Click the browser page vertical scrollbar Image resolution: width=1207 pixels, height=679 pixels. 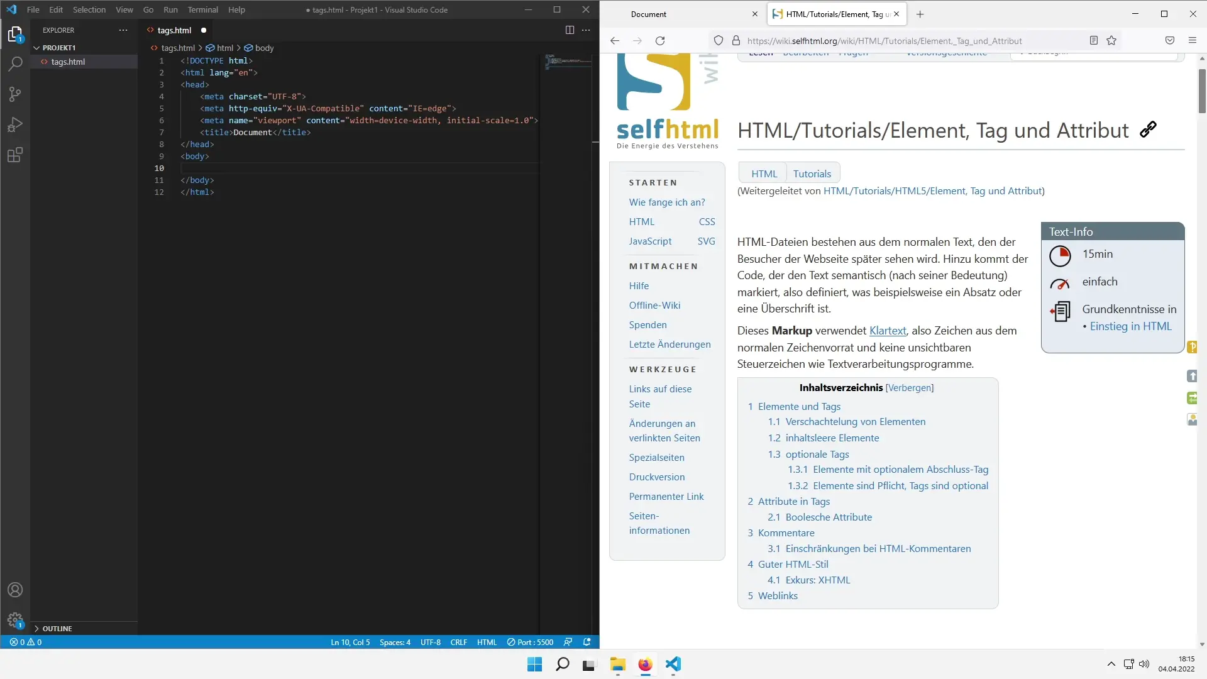[x=1202, y=91]
